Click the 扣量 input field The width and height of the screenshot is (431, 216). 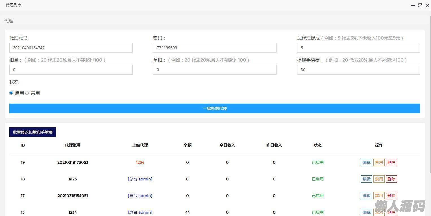click(71, 70)
